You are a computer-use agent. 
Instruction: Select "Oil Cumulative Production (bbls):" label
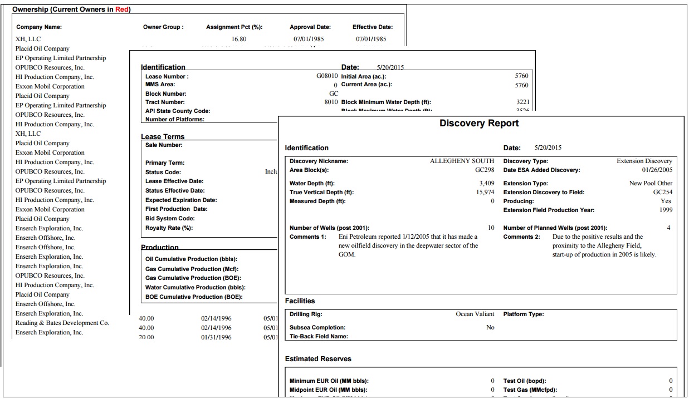[191, 259]
